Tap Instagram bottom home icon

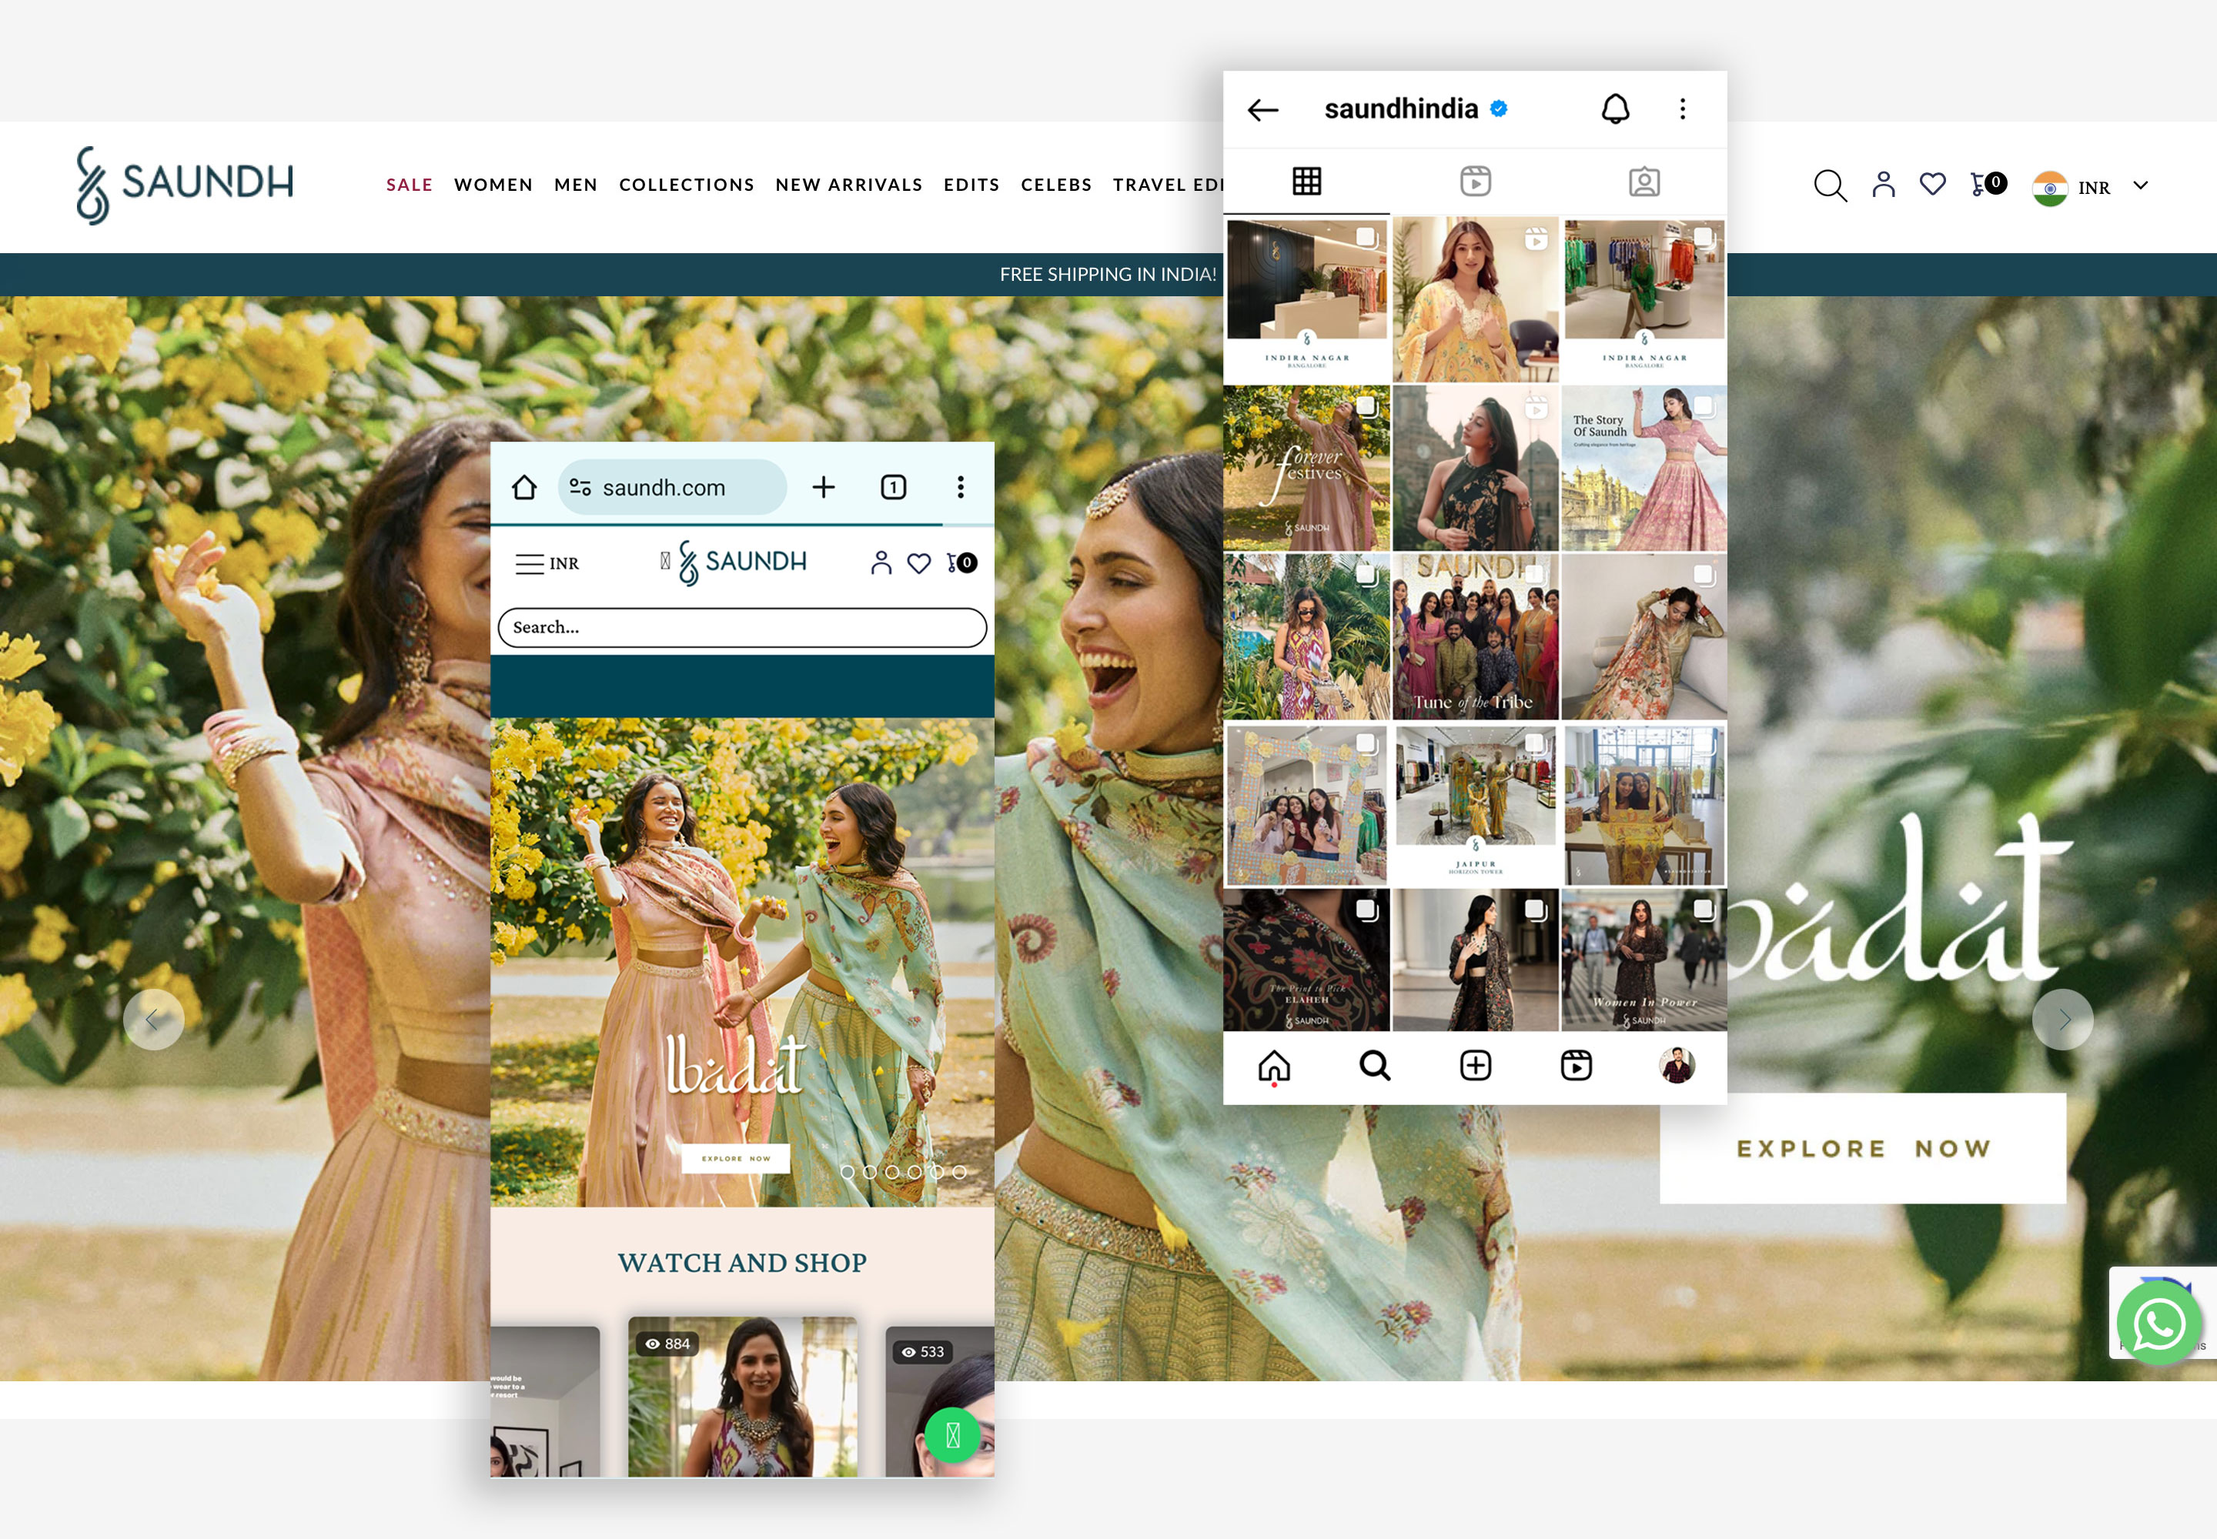[x=1273, y=1067]
